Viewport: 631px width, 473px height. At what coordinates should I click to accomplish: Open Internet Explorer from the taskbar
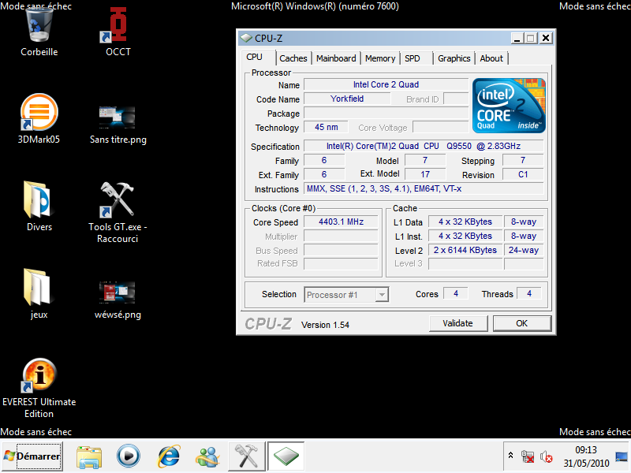click(169, 456)
